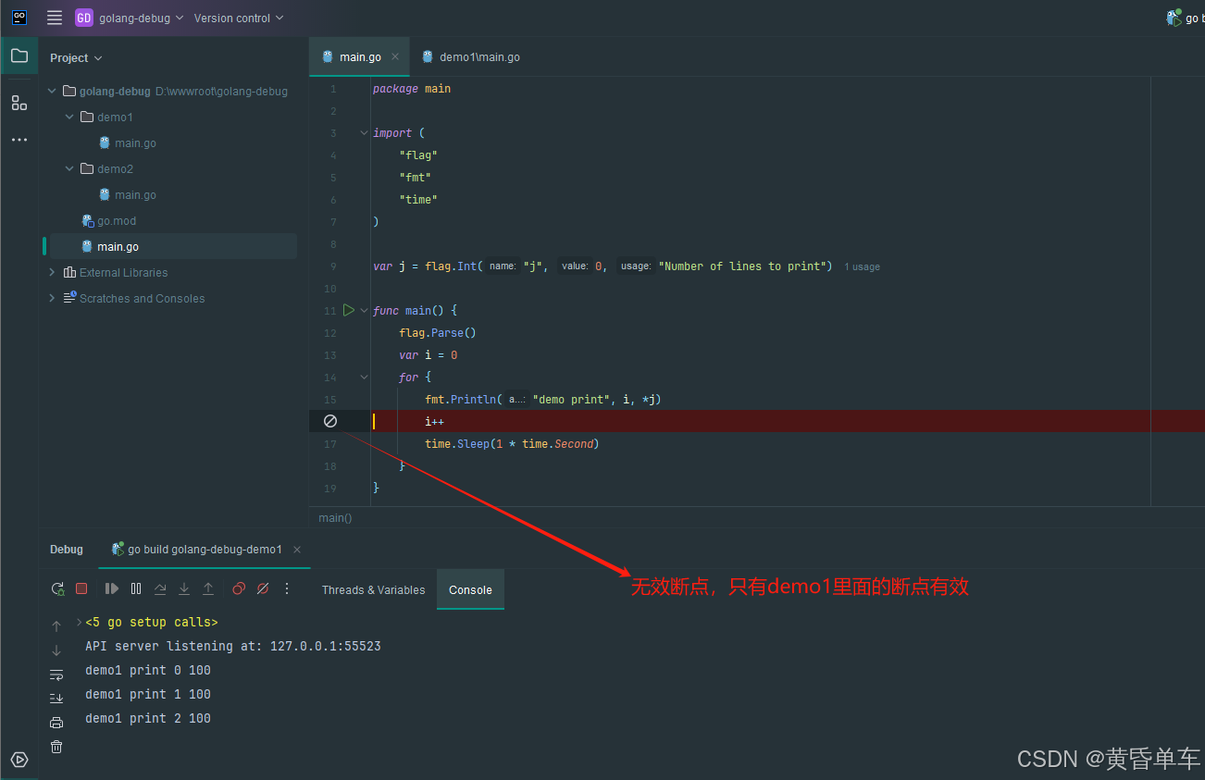Open the Structure tool window icon
The image size is (1205, 780).
(x=19, y=103)
